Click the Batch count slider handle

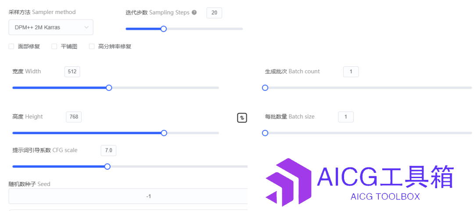click(x=265, y=88)
